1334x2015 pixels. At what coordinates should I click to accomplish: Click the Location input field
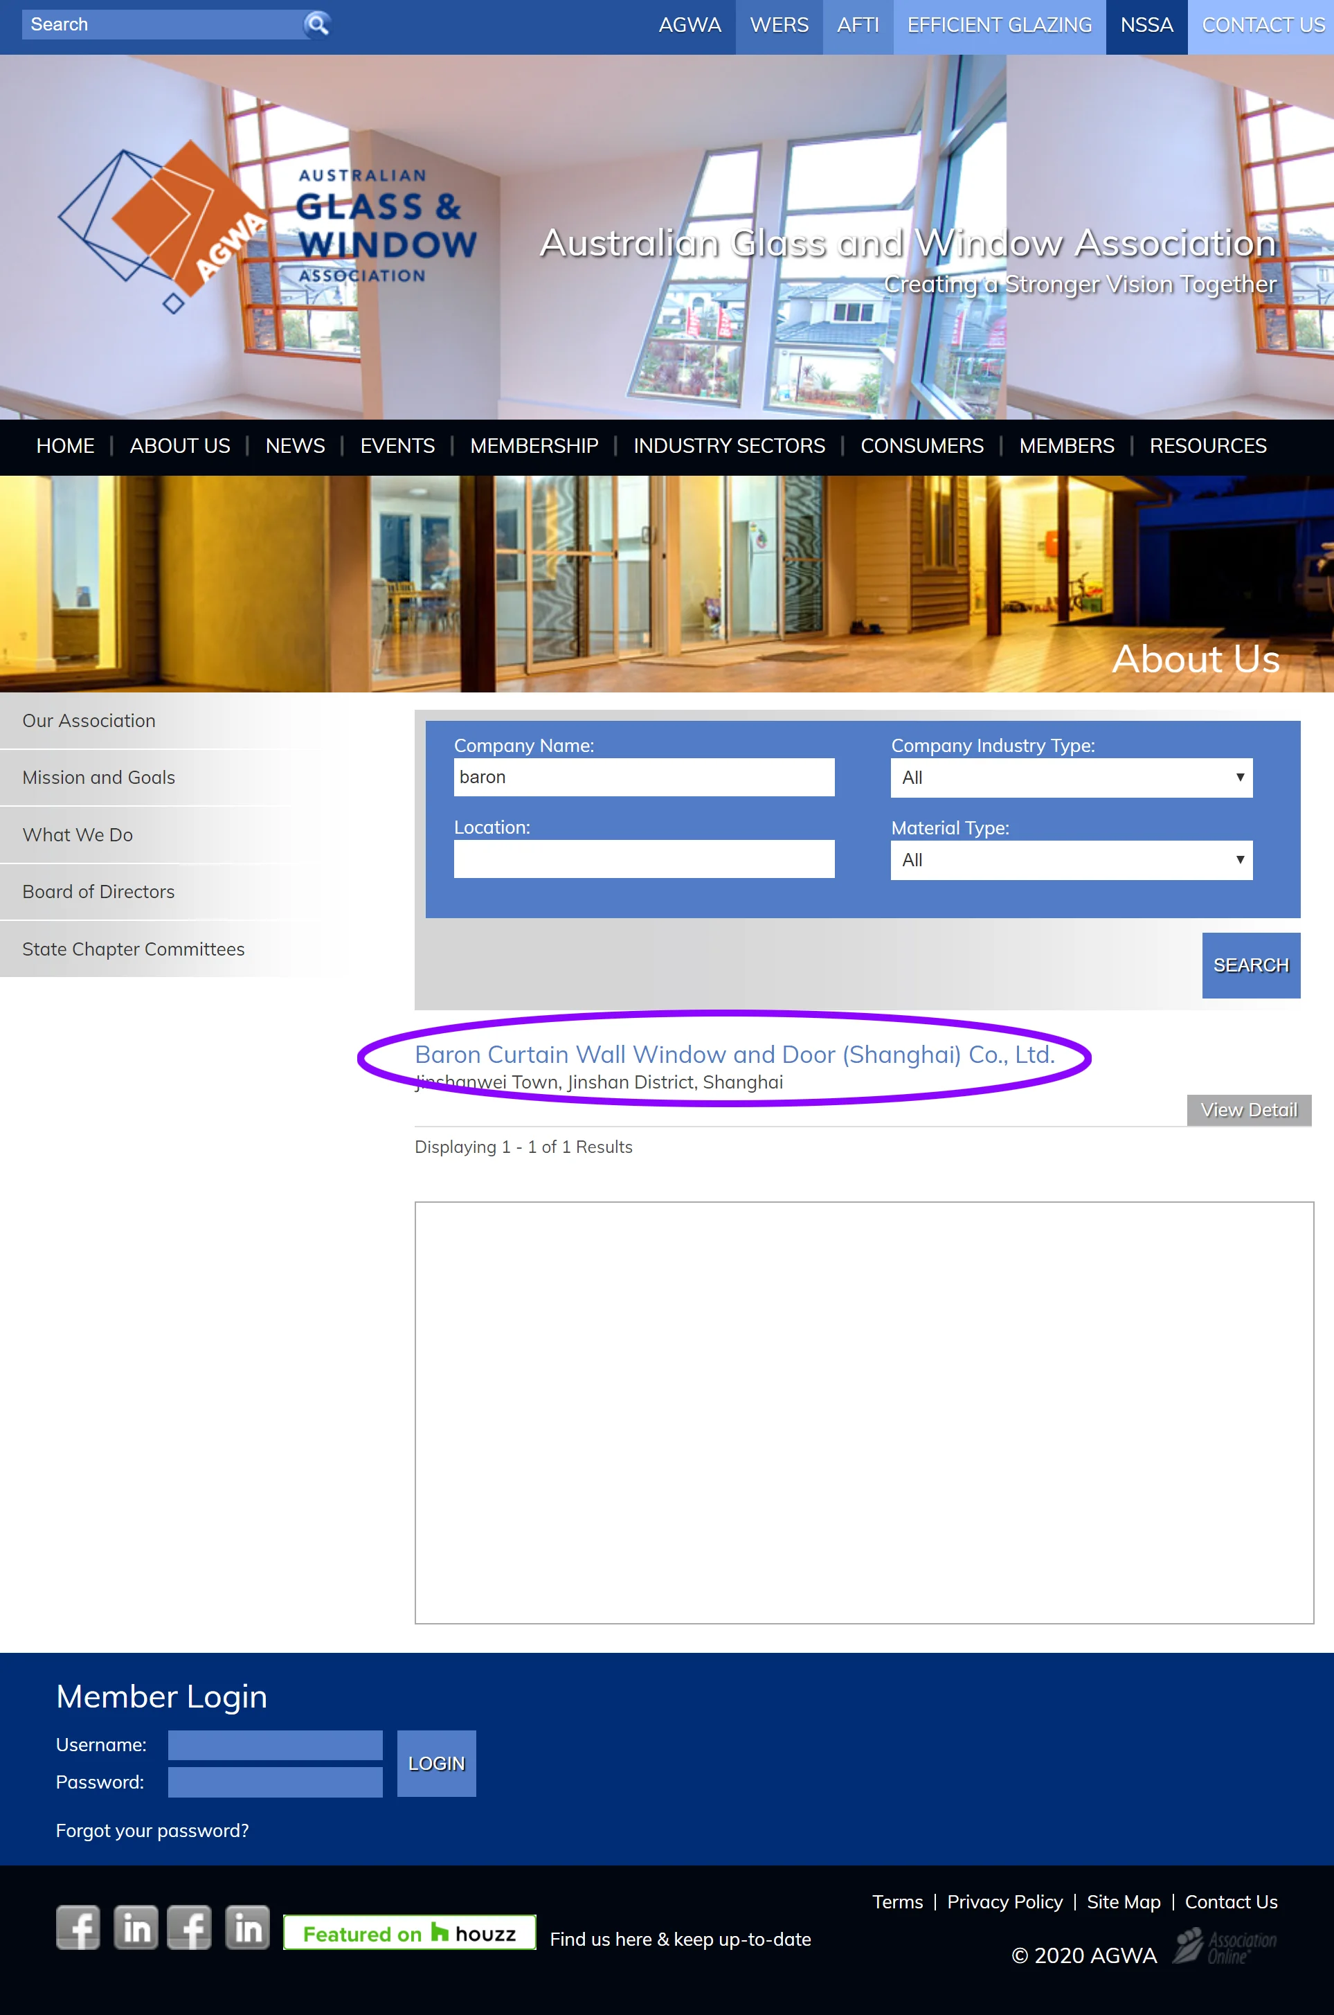[643, 859]
